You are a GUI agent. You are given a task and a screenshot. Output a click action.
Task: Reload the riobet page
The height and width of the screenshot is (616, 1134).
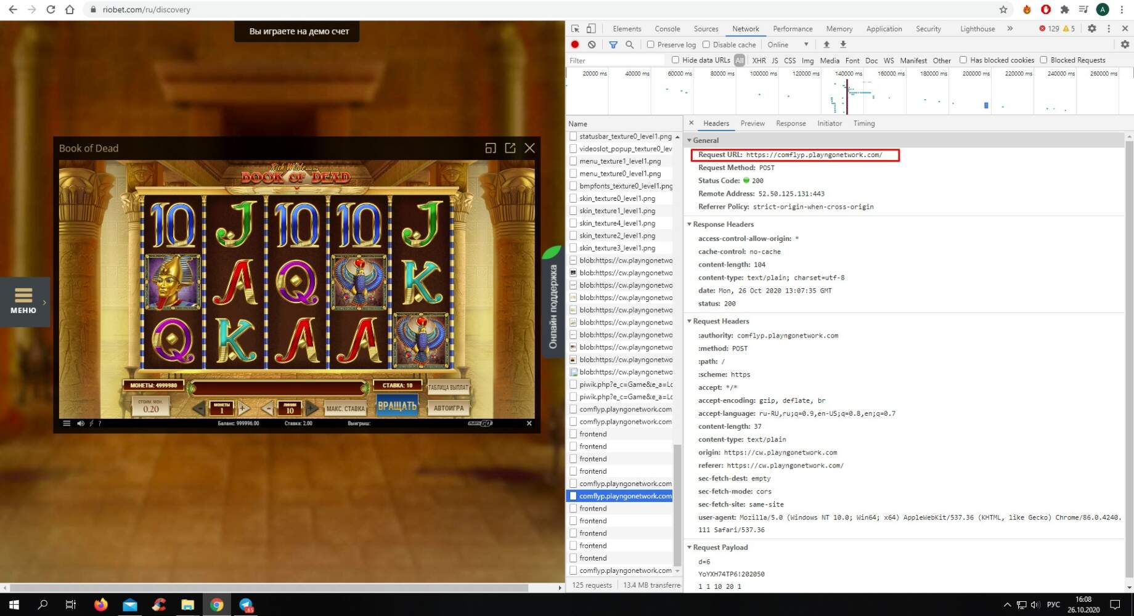tap(51, 9)
